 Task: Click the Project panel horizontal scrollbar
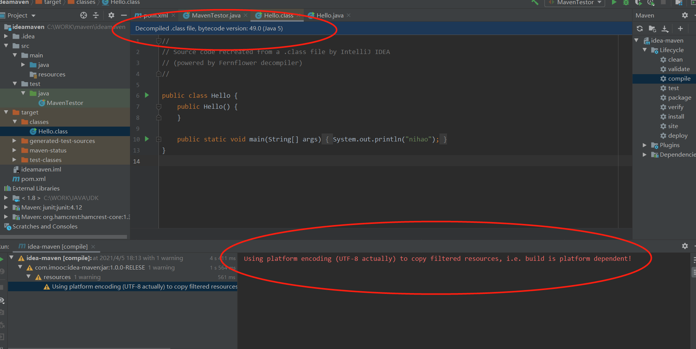point(64,237)
